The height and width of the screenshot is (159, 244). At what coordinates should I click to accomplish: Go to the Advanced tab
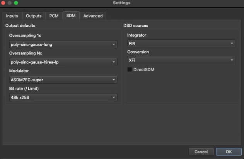[93, 16]
